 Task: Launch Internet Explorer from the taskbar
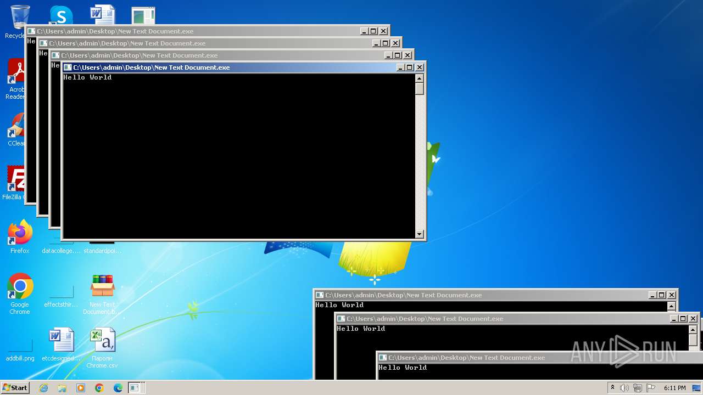pyautogui.click(x=43, y=388)
